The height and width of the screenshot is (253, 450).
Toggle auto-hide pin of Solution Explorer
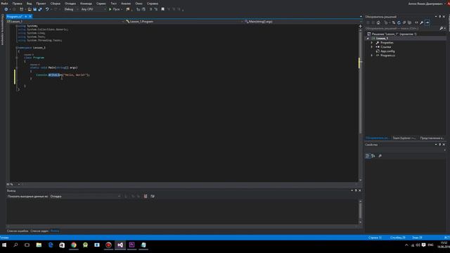439,17
